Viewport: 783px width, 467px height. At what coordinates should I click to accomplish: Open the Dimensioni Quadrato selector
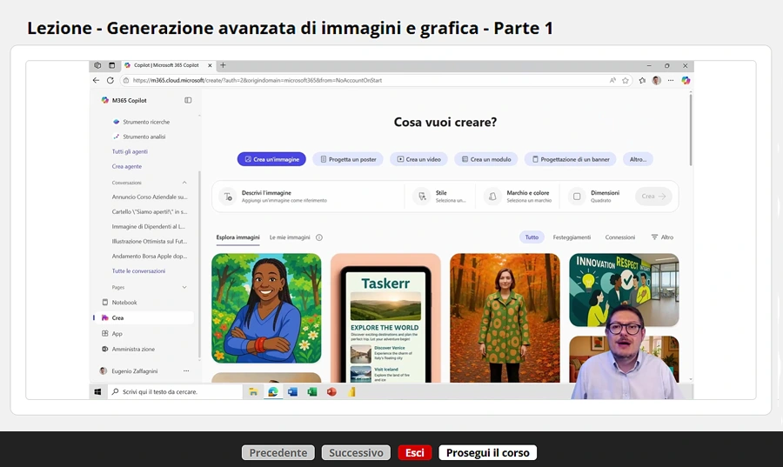(597, 197)
